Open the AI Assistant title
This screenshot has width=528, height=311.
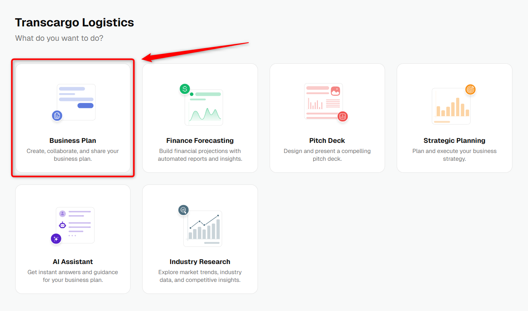click(x=73, y=262)
